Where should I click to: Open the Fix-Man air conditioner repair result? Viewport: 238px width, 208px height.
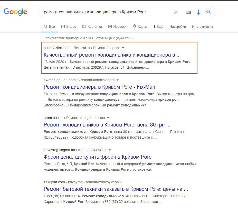click(99, 87)
